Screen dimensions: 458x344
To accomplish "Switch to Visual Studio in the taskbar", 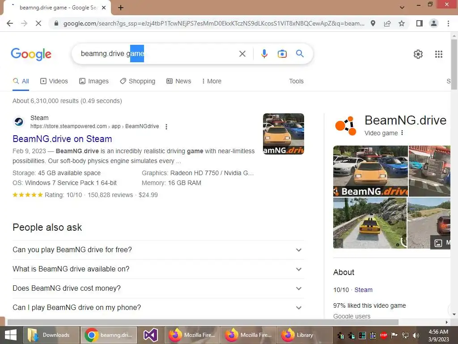I will [x=151, y=335].
